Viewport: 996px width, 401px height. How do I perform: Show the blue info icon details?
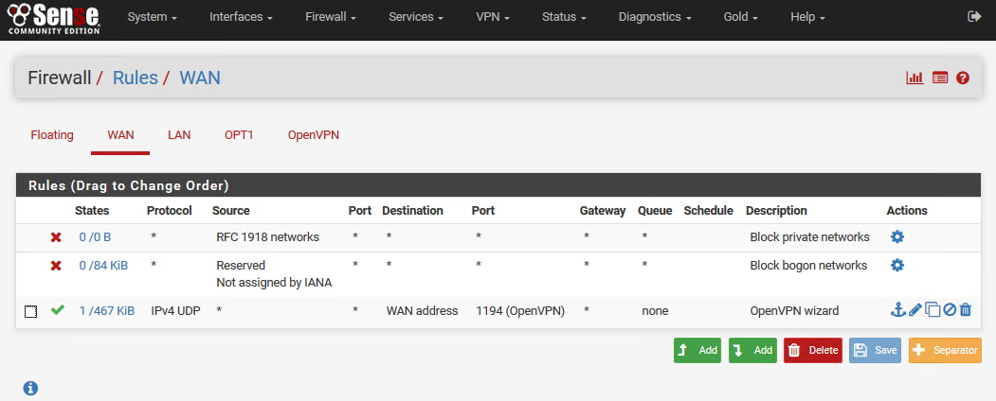30,389
